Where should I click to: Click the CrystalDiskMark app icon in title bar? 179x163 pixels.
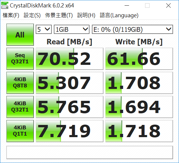tap(5, 5)
